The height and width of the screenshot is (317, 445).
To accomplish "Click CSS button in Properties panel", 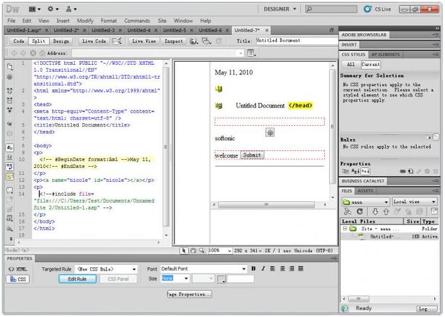I will click(18, 279).
